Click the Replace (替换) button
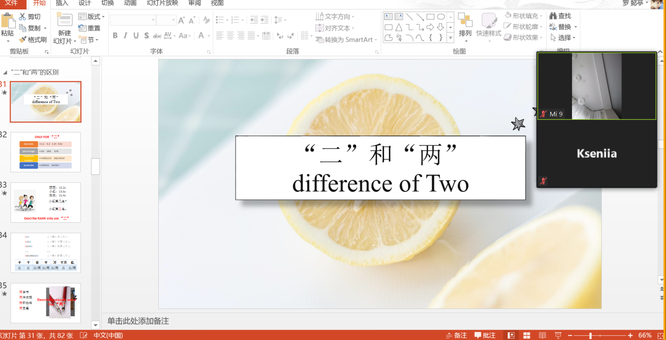This screenshot has width=666, height=340. click(x=563, y=27)
